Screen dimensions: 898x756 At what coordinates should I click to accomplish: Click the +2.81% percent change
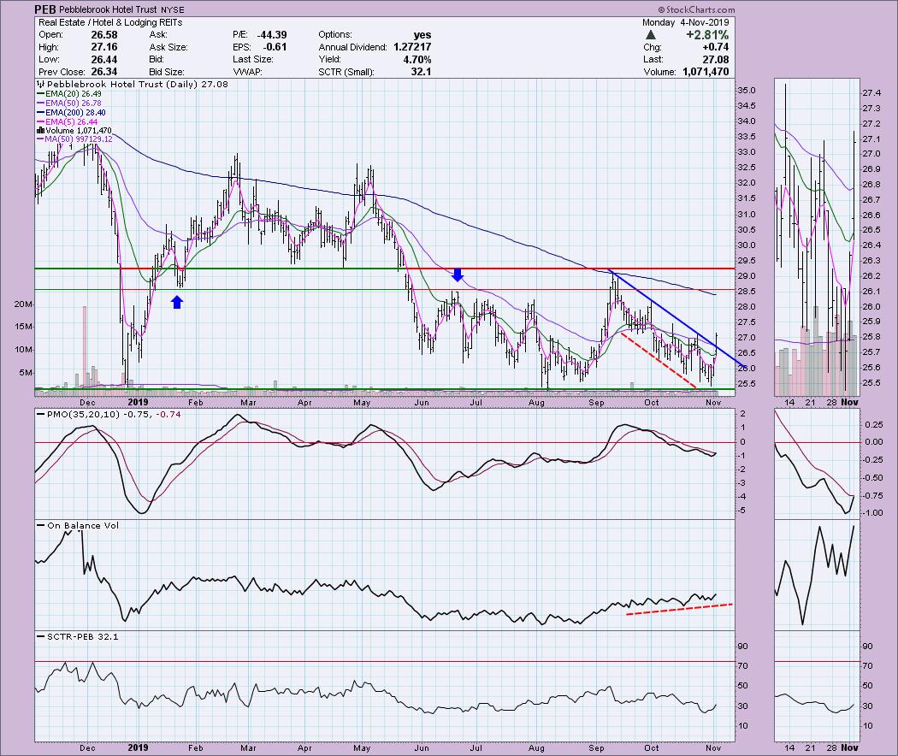tap(707, 35)
